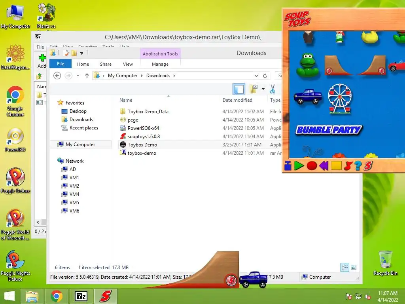
Task: Select Desktop under Favorites
Action: pyautogui.click(x=74, y=111)
